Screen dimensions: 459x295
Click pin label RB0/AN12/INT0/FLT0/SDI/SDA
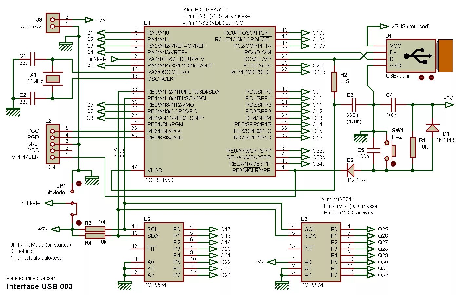coord(183,92)
